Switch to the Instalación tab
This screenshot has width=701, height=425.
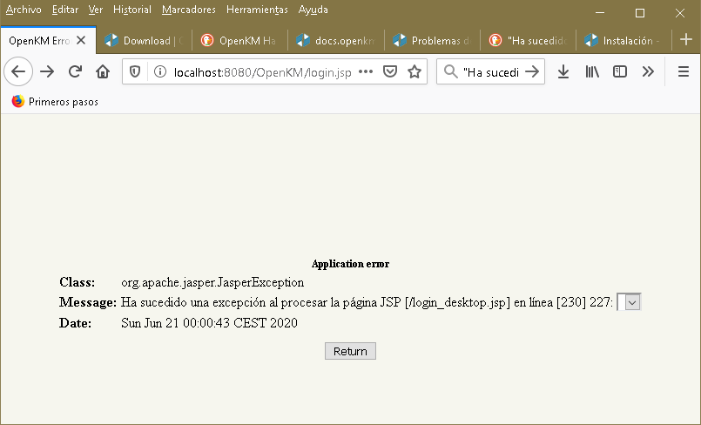[x=624, y=41]
